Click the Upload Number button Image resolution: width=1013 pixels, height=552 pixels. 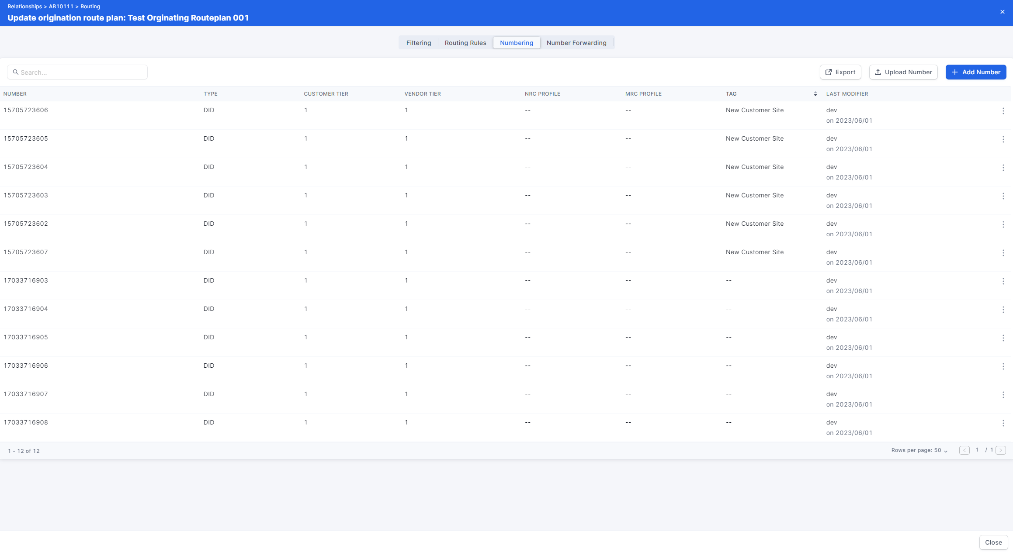tap(903, 72)
